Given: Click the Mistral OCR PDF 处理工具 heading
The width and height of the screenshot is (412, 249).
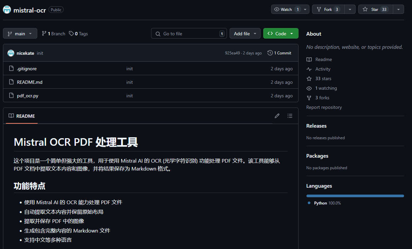Looking at the screenshot, I should point(76,142).
